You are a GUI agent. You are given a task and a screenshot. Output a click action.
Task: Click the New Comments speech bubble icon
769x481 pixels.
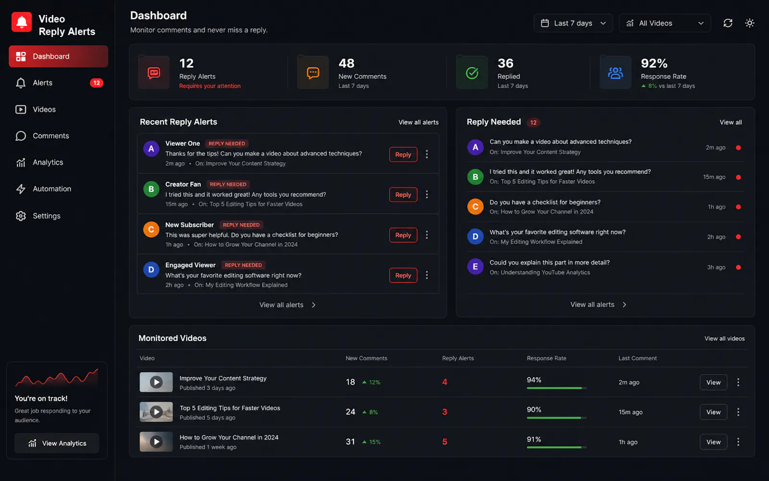(313, 73)
